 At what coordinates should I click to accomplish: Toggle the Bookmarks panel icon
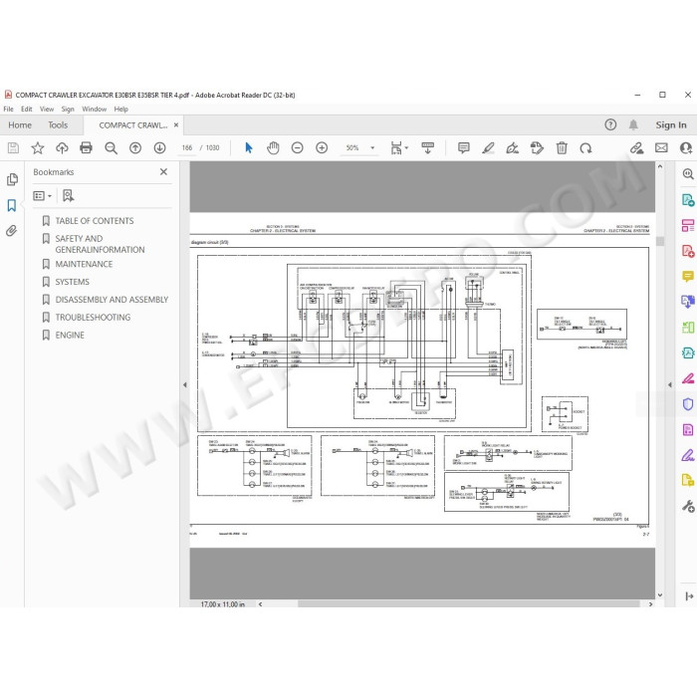point(12,205)
